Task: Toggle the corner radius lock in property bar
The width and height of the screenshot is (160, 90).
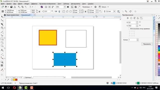Action: coord(85,11)
